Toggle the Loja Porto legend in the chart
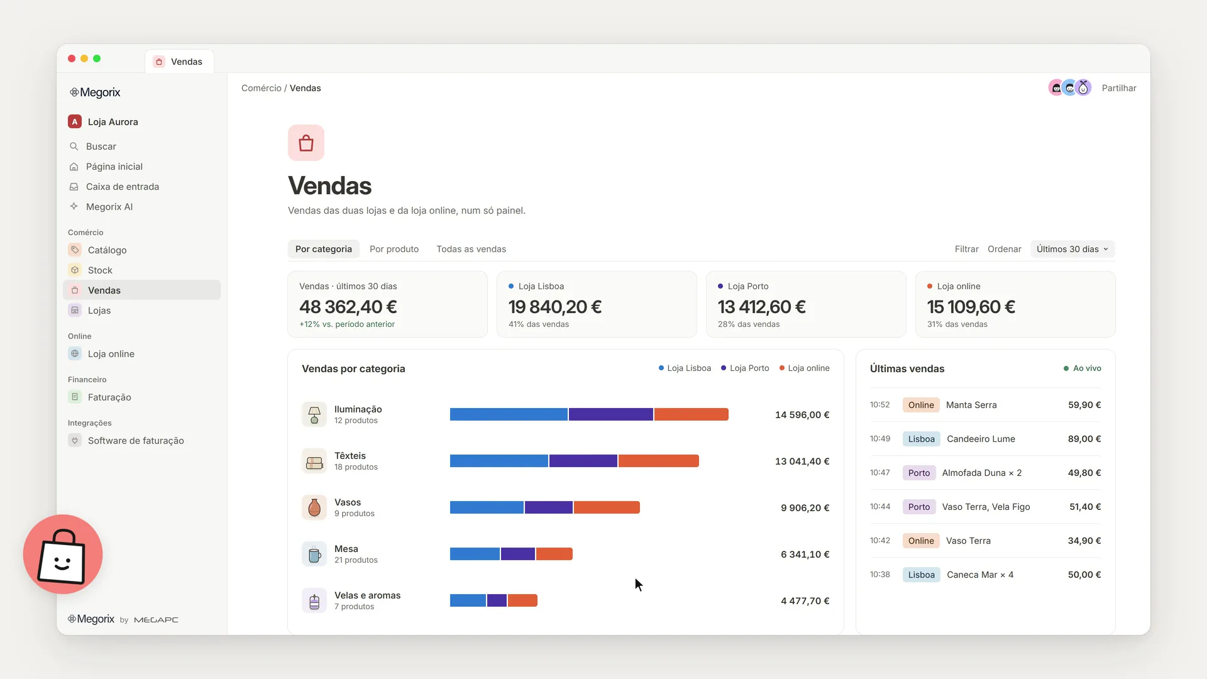This screenshot has width=1207, height=679. coord(745,368)
